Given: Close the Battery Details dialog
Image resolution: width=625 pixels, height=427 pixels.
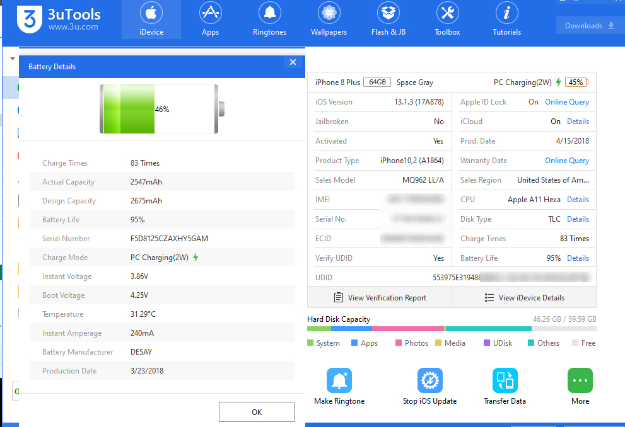Looking at the screenshot, I should pos(293,62).
